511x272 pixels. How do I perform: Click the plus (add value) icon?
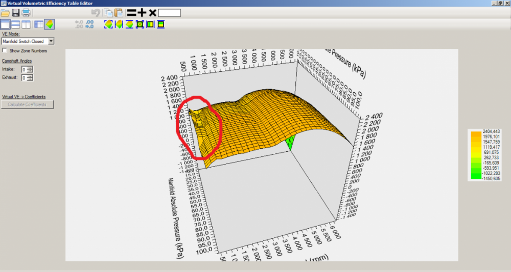tap(142, 13)
